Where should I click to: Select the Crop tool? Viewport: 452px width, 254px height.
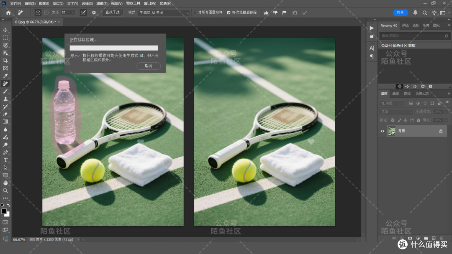pos(5,61)
